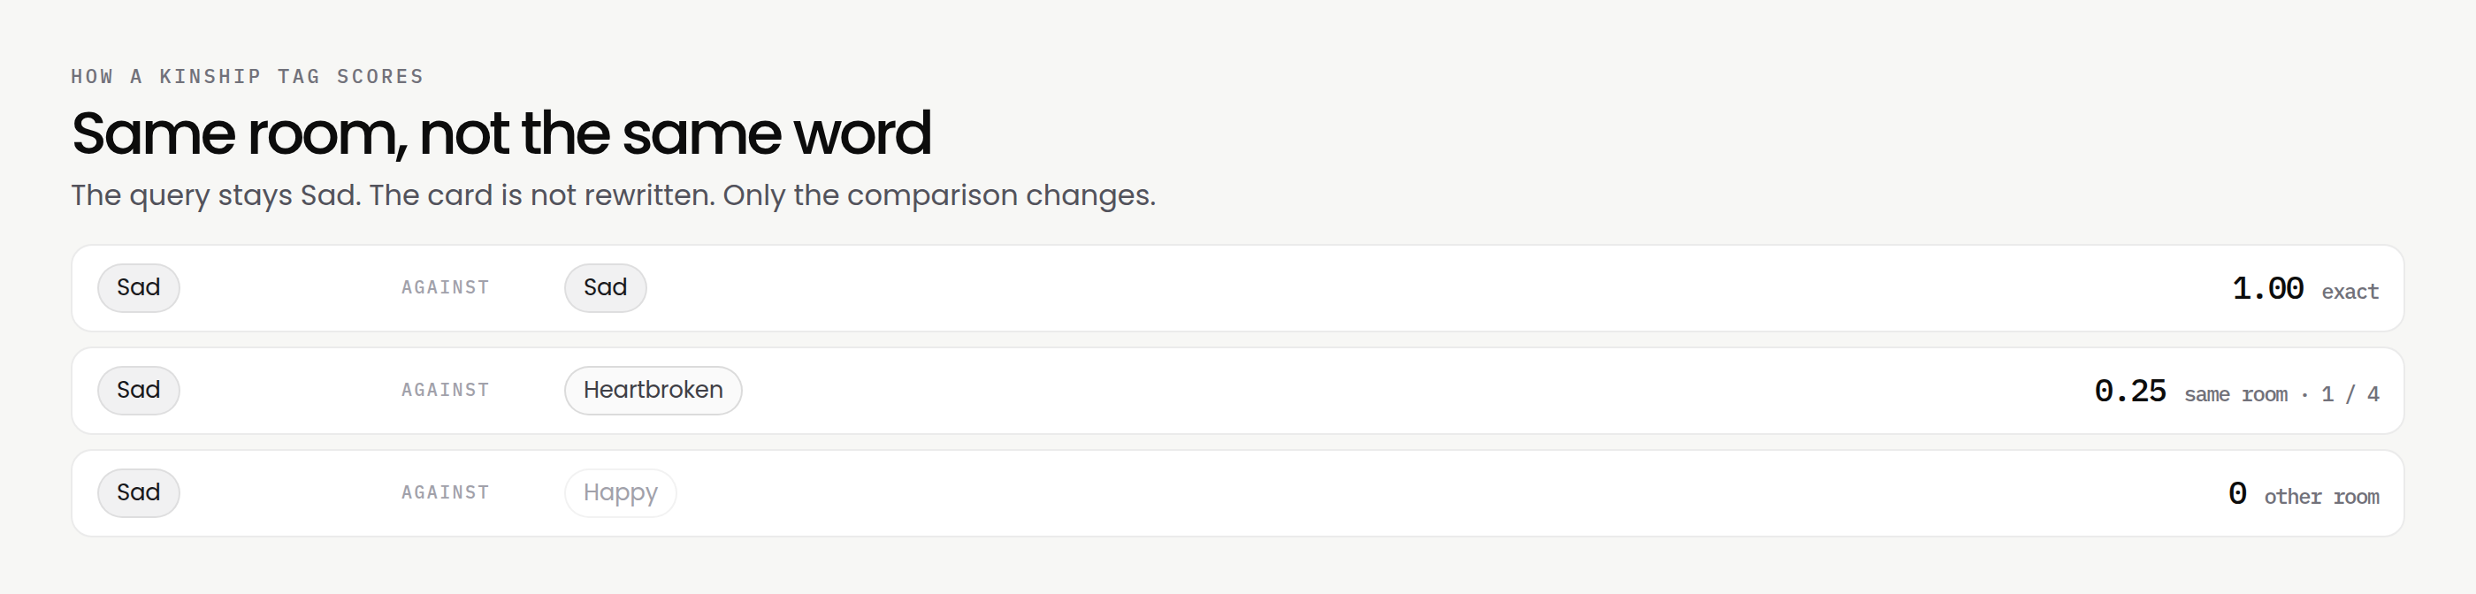This screenshot has height=594, width=2476.
Task: Click the 0.25 score value
Action: click(x=2130, y=392)
